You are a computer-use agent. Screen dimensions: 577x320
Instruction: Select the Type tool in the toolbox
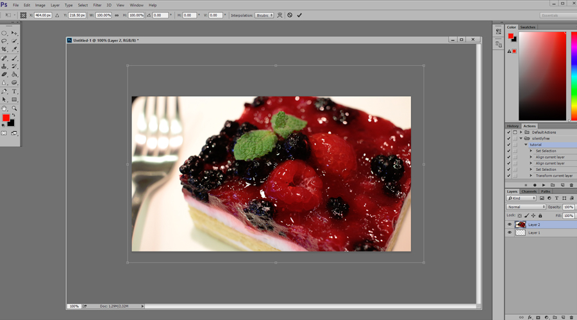(14, 92)
